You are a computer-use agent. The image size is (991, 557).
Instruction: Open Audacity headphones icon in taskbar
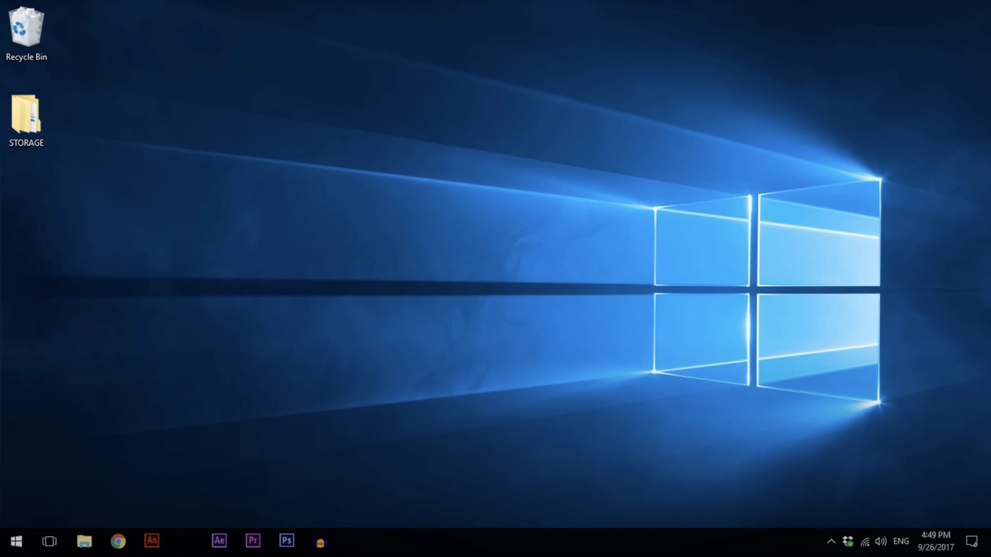(320, 542)
